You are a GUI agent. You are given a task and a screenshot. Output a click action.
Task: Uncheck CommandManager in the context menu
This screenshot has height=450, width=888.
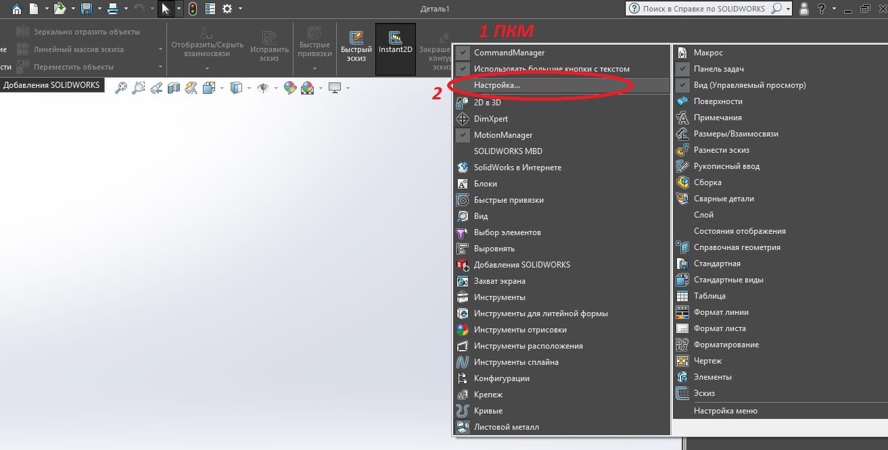(x=563, y=53)
